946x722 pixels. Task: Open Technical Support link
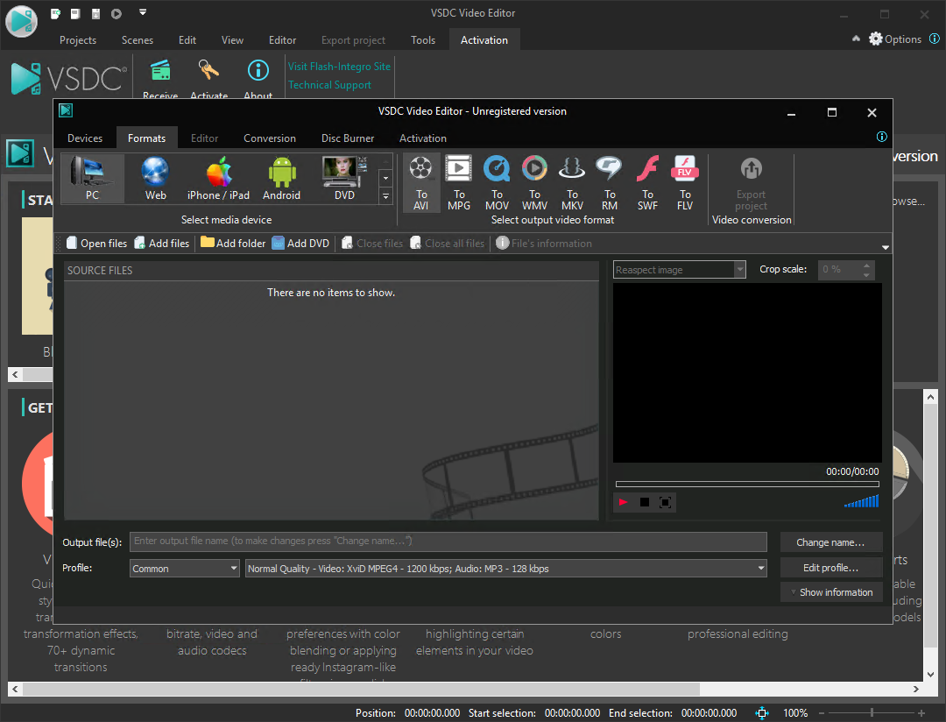tap(329, 85)
